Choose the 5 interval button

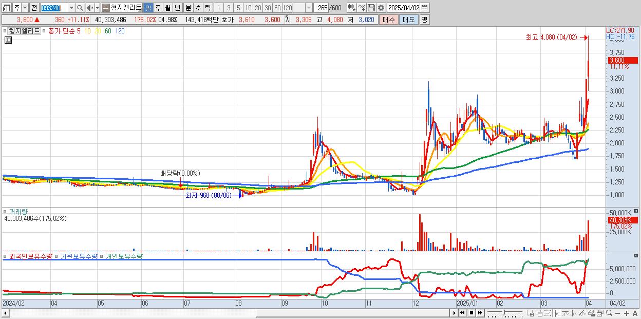[238, 8]
